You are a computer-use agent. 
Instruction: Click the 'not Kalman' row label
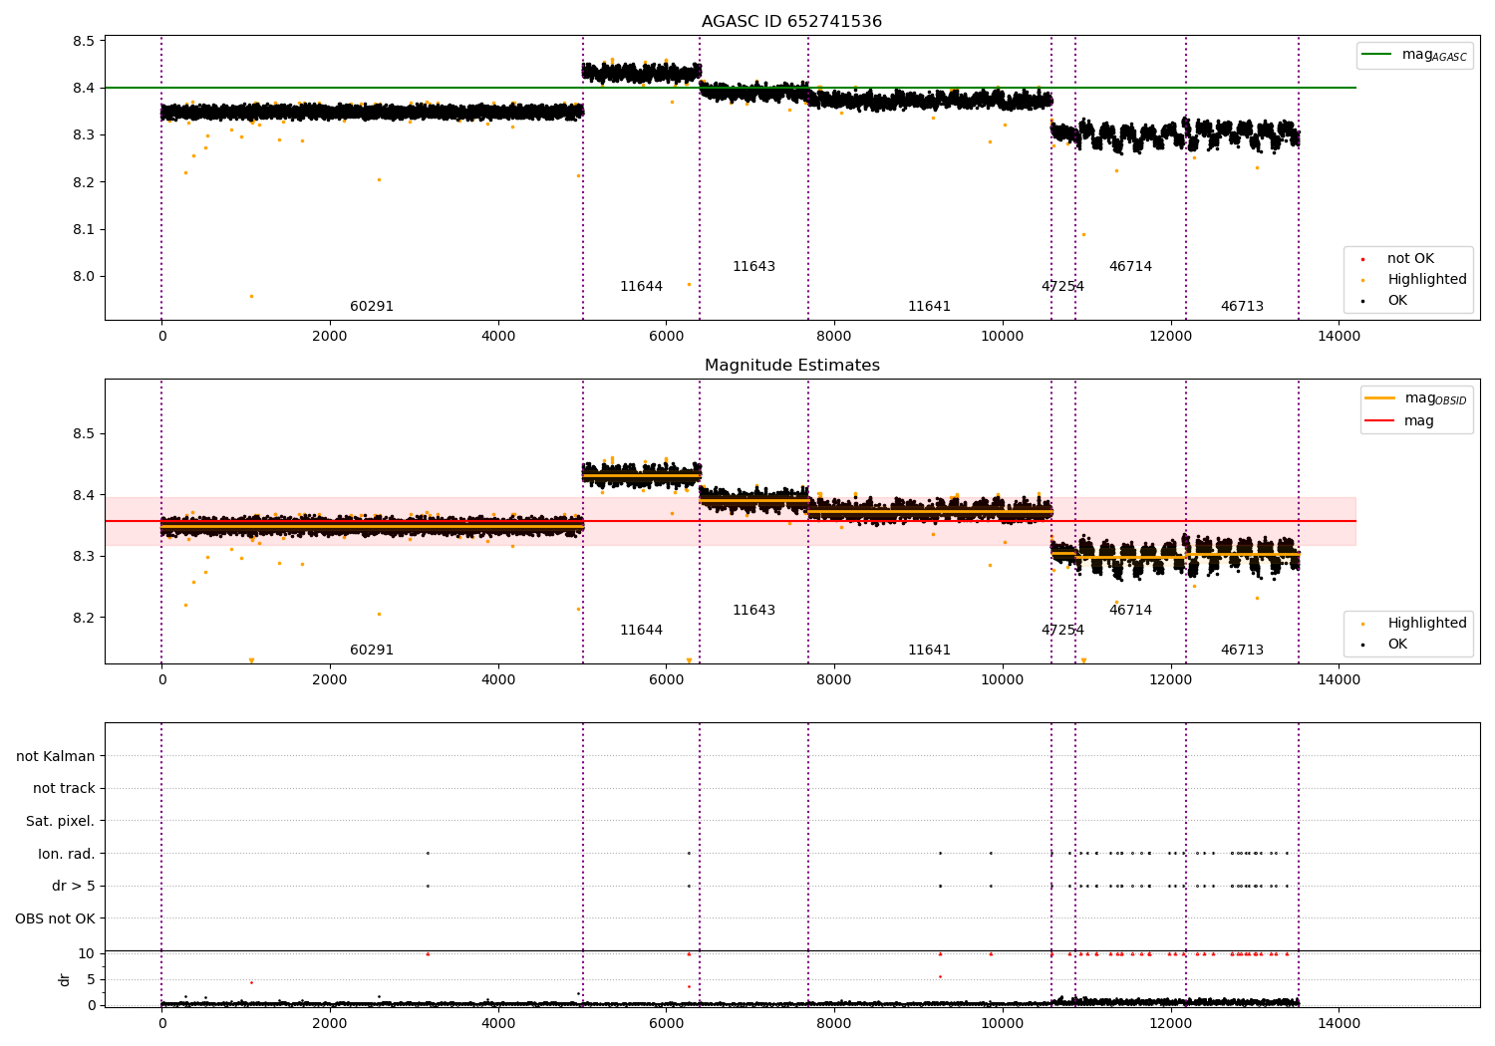pos(56,756)
